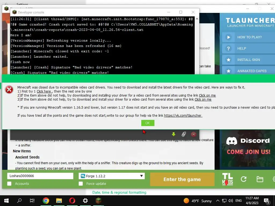Open Task View on the taskbar
Image resolution: width=275 pixels, height=206 pixels.
(x=32, y=201)
